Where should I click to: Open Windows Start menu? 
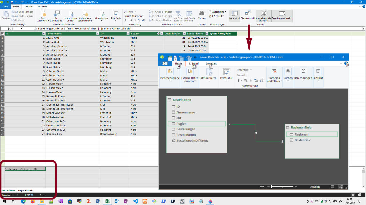pyautogui.click(x=5, y=201)
